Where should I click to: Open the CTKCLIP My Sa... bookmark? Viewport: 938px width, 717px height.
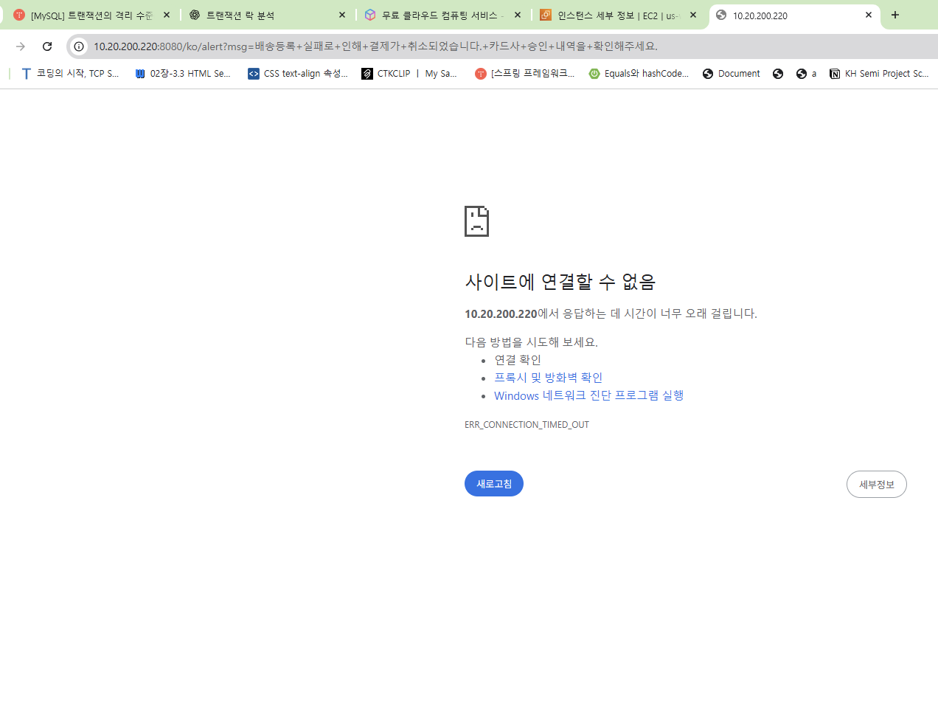tap(409, 74)
